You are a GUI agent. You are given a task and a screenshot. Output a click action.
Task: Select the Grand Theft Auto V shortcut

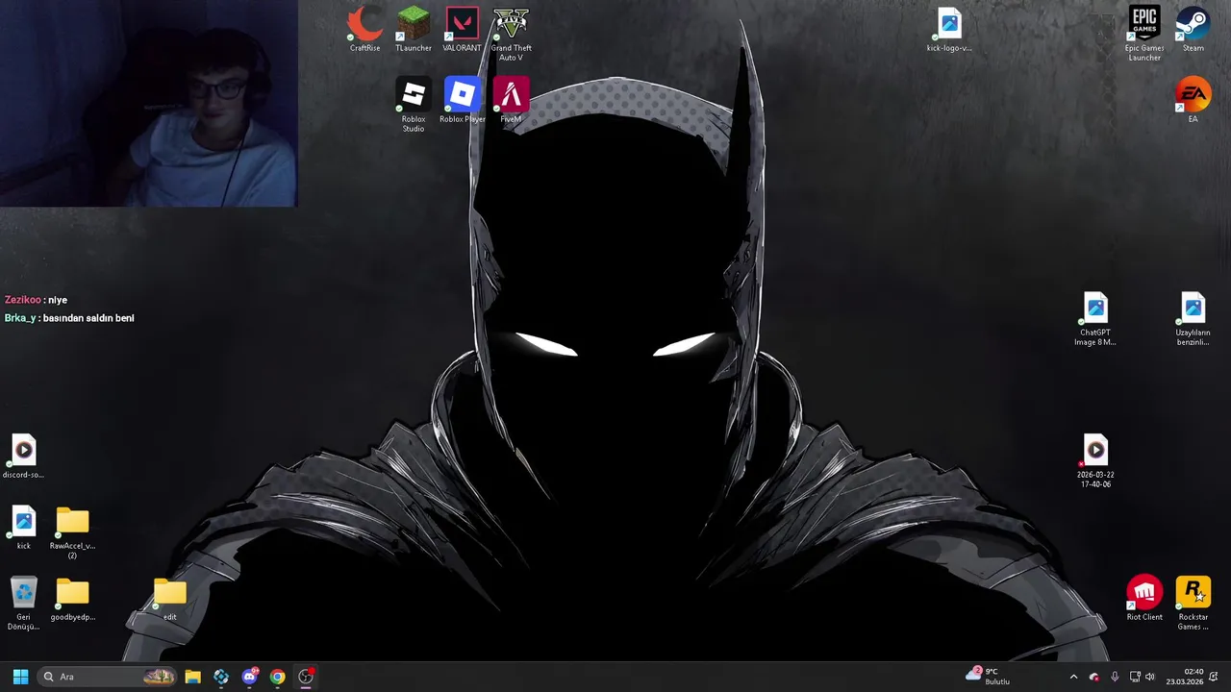tap(511, 35)
